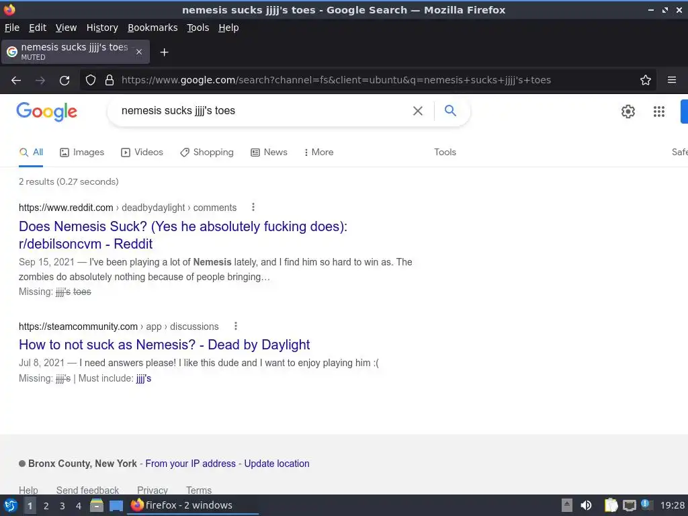The height and width of the screenshot is (516, 688).
Task: Switch to Images results
Action: pos(82,153)
